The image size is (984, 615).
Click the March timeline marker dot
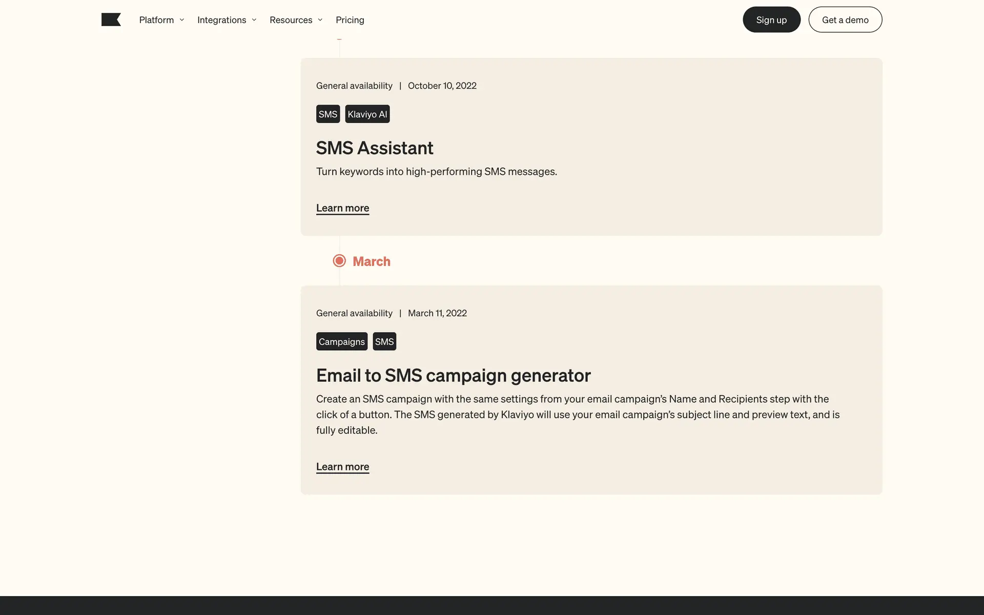pyautogui.click(x=339, y=261)
